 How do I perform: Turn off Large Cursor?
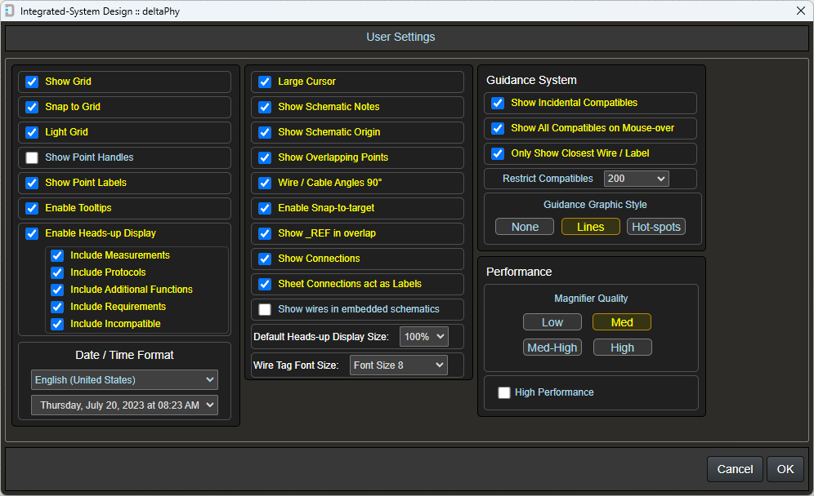pyautogui.click(x=264, y=82)
